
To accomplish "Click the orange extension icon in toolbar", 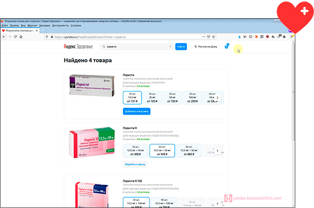I will pyautogui.click(x=256, y=37).
